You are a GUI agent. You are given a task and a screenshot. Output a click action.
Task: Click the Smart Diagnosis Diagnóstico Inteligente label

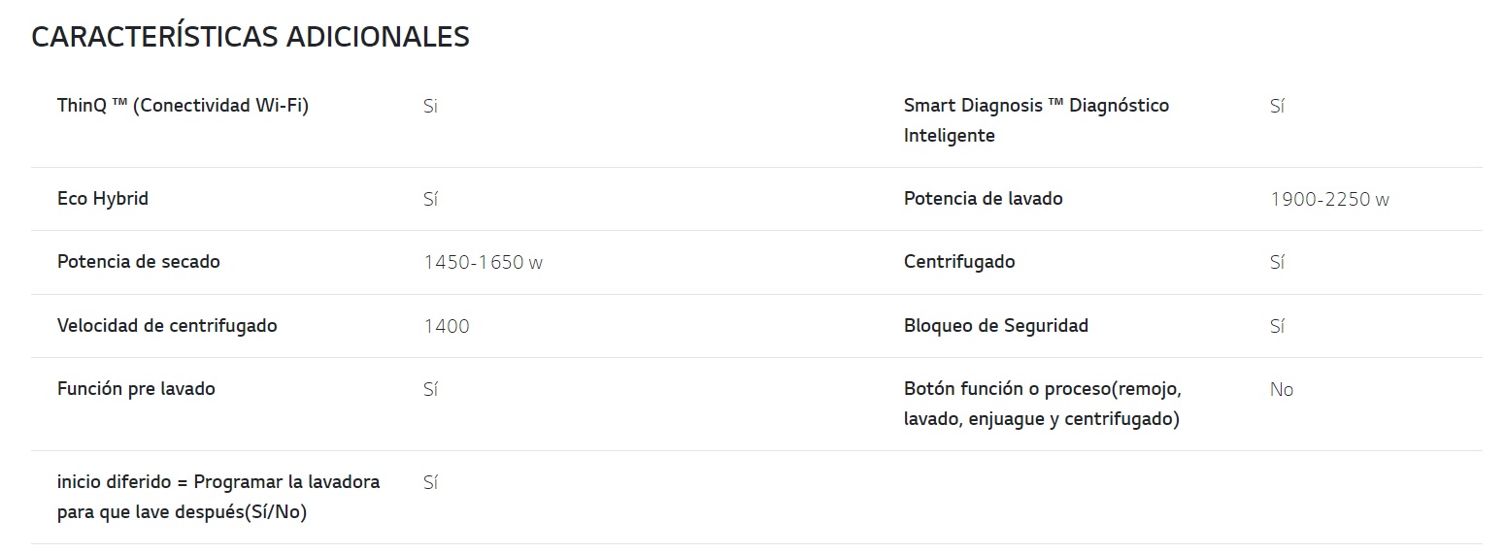[x=1036, y=120]
